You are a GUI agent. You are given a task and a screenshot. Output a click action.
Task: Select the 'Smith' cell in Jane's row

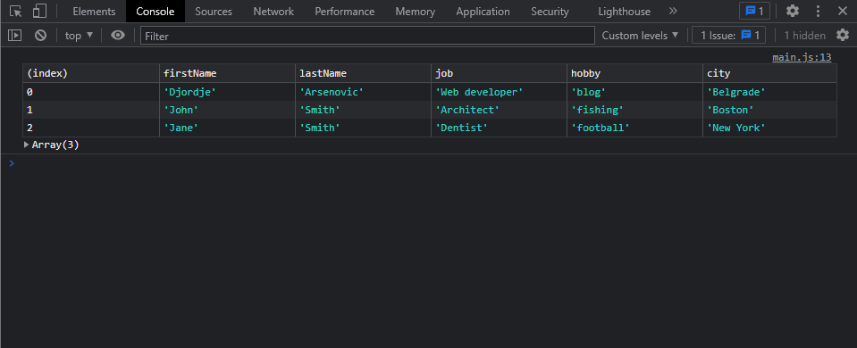(x=363, y=128)
